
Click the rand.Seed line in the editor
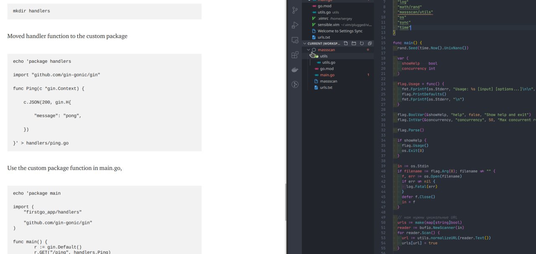433,48
